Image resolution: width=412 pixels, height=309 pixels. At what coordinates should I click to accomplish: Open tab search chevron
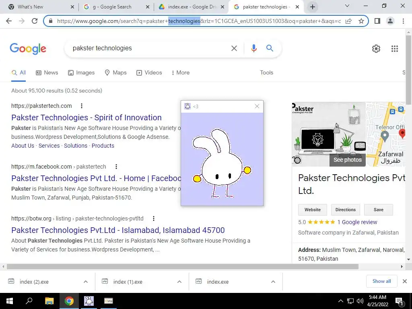[x=347, y=6]
